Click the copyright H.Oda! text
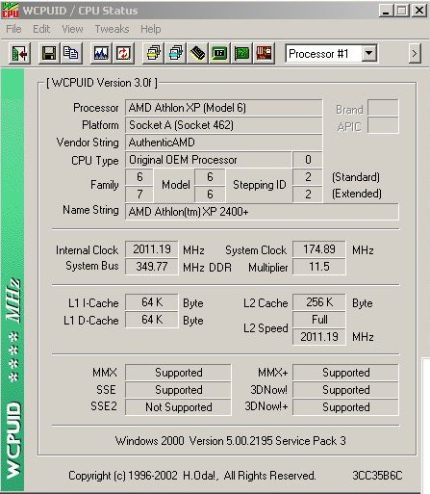Image resolution: width=430 pixels, height=494 pixels. (192, 476)
